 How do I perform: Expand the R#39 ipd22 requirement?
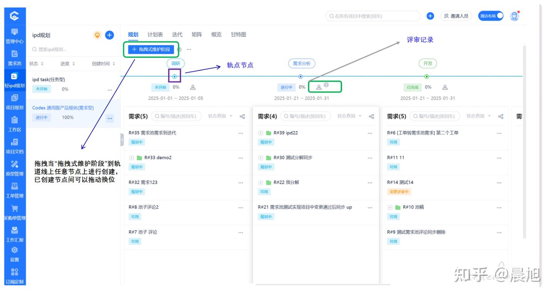(x=261, y=133)
